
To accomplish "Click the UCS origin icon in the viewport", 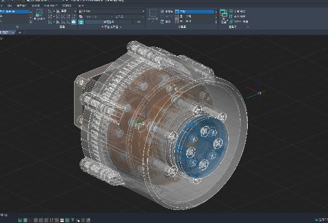I will coord(259,93).
